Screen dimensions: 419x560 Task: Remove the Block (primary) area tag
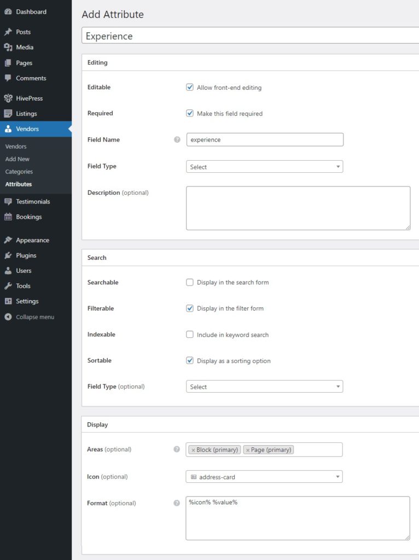[193, 450]
